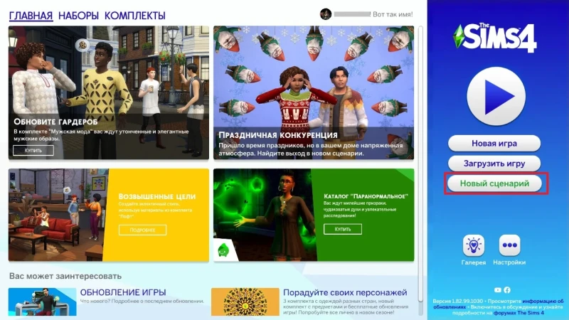Click the green plumbob badge on Паранормальное card
This screenshot has height=320, width=569.
[223, 250]
